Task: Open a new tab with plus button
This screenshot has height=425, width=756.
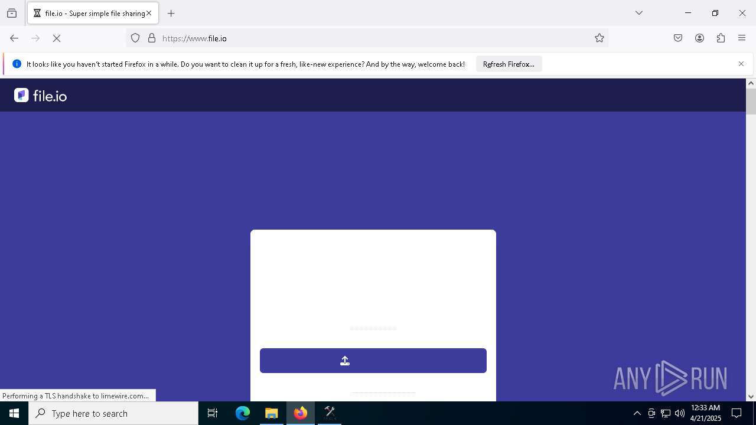Action: pos(171,13)
